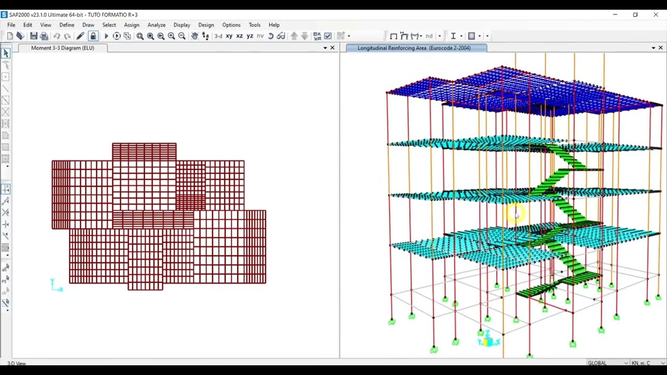The width and height of the screenshot is (667, 375).
Task: Toggle the Lock/Unlock model padlock
Action: [x=93, y=36]
